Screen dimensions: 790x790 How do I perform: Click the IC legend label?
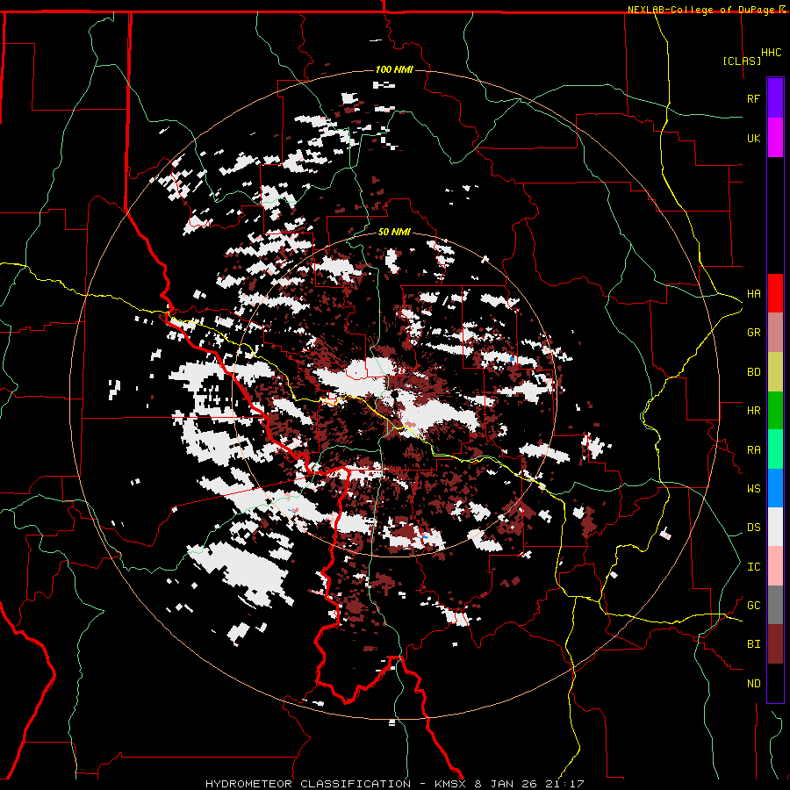[753, 567]
